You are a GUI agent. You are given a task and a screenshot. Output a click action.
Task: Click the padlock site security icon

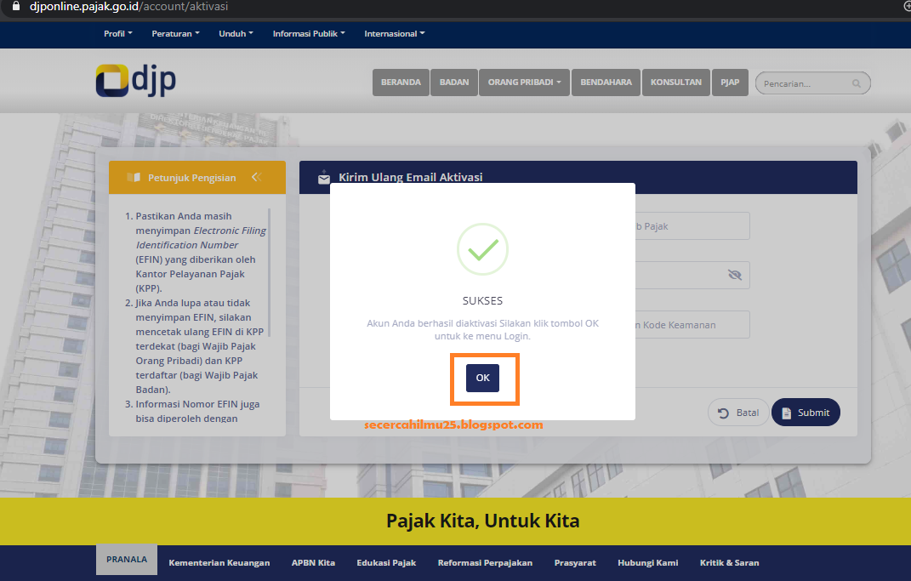pos(15,6)
